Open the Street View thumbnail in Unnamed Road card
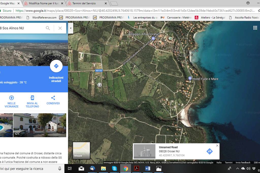260x173 pixels. click(x=144, y=151)
